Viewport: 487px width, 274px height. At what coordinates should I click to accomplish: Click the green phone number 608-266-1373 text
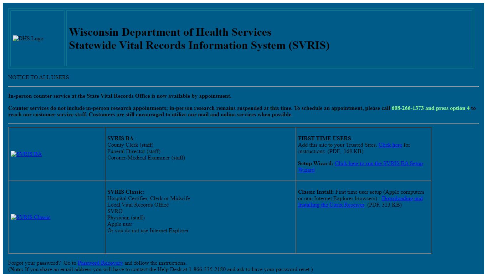click(x=407, y=108)
